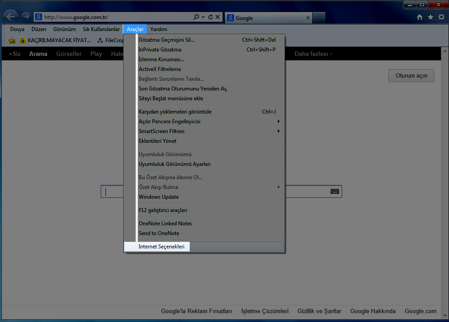Focus the Google search input field
The width and height of the screenshot is (449, 322).
point(221,191)
